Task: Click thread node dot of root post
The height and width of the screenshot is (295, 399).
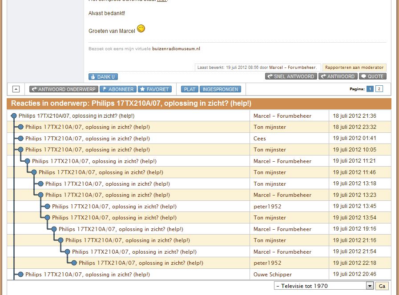Action: 14,116
